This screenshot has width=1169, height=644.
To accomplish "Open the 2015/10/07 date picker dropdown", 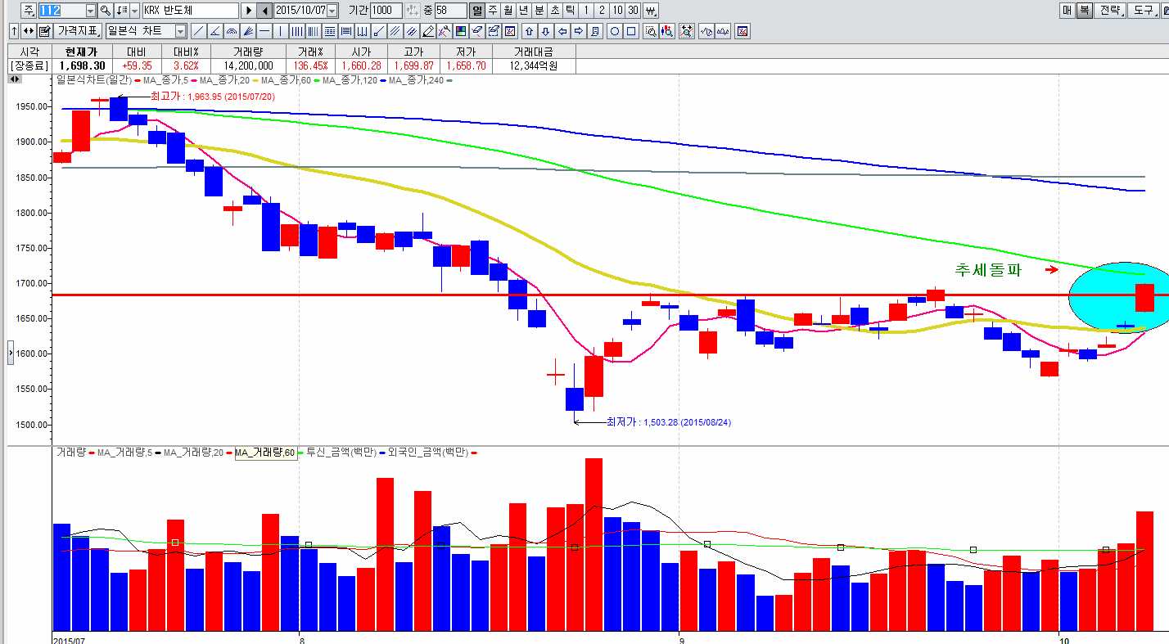I will [x=332, y=11].
